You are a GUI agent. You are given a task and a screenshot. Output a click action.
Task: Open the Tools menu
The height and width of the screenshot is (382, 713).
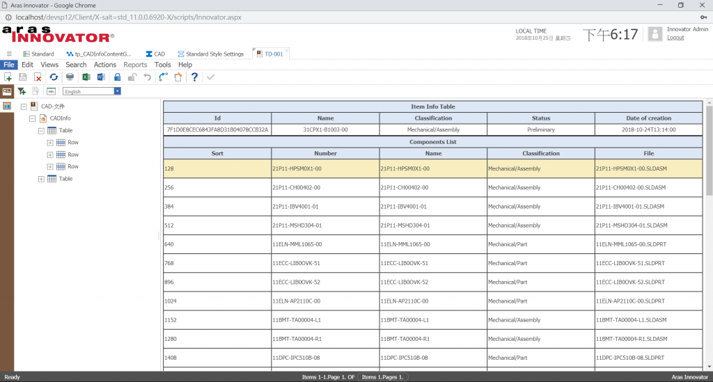pyautogui.click(x=162, y=65)
